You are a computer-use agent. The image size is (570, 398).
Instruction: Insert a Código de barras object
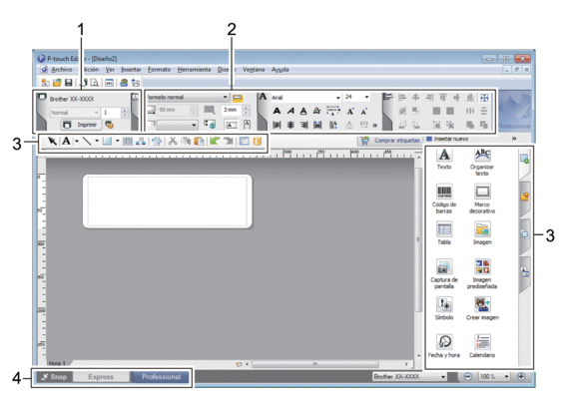(444, 198)
